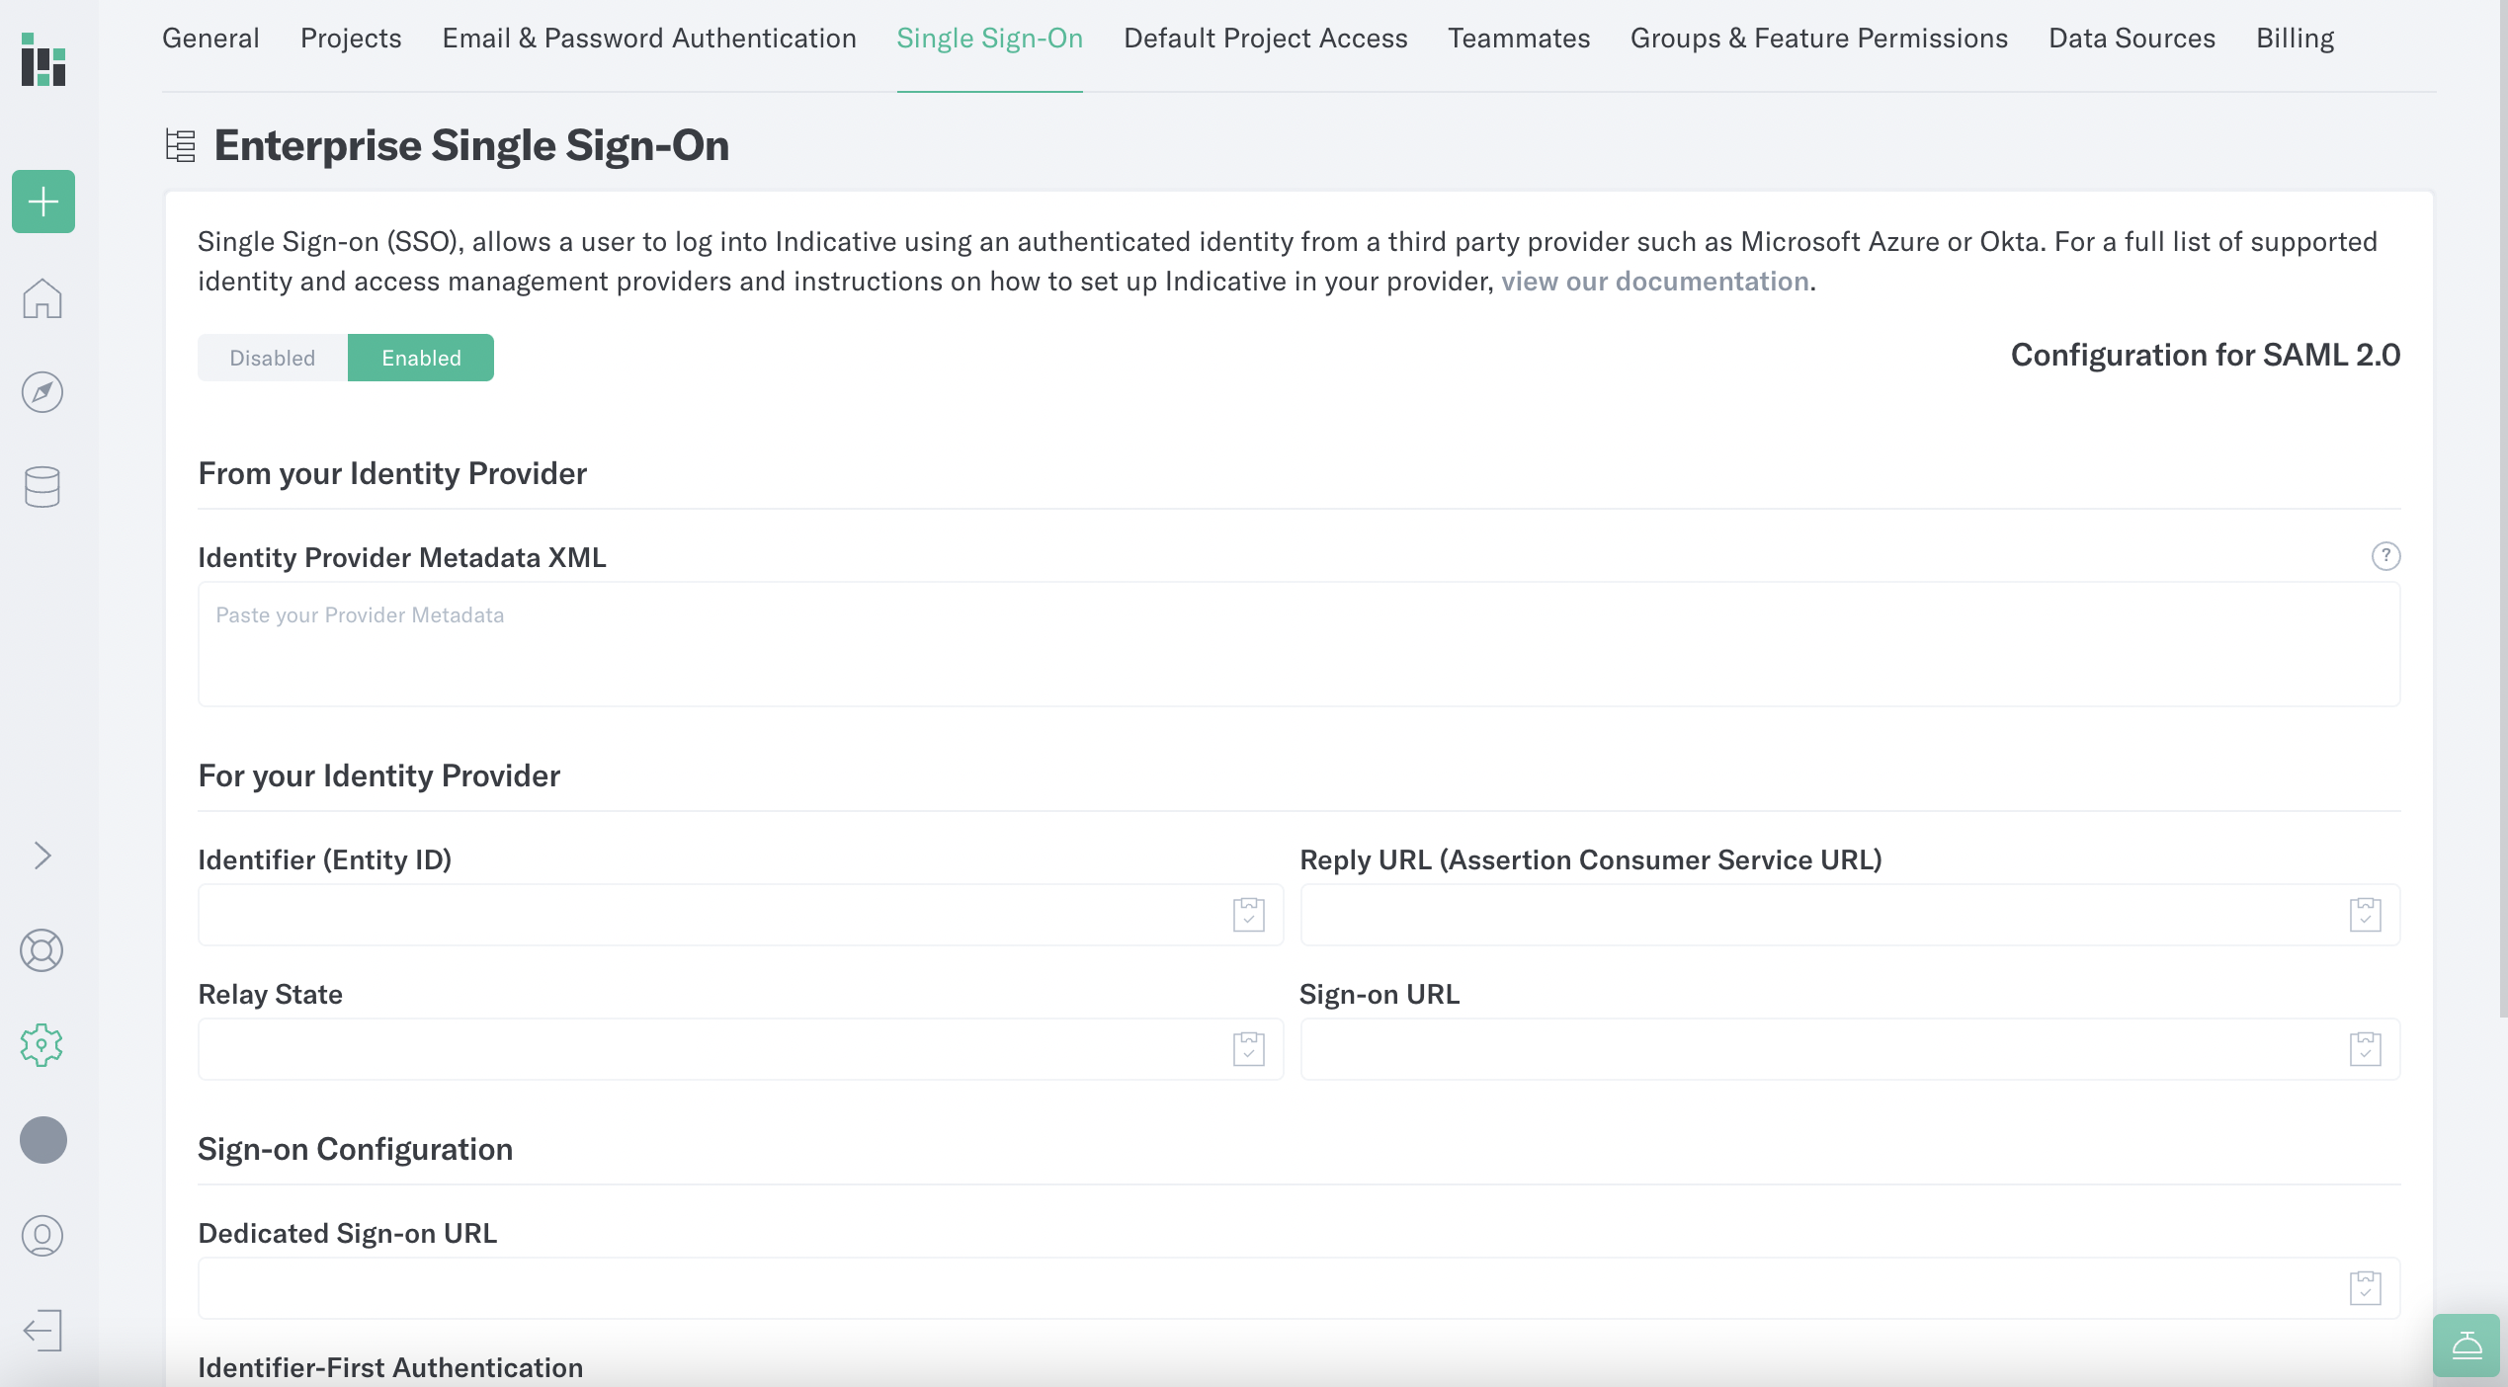Open the General settings tab
Screen dimensions: 2508x1387
pyautogui.click(x=210, y=38)
